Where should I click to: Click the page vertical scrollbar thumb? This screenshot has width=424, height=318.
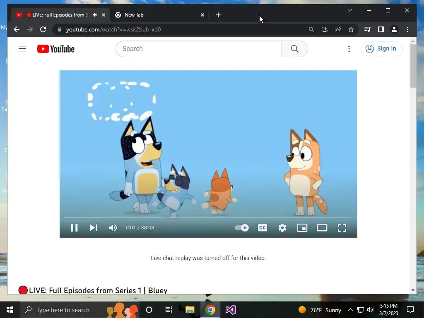pos(413,66)
